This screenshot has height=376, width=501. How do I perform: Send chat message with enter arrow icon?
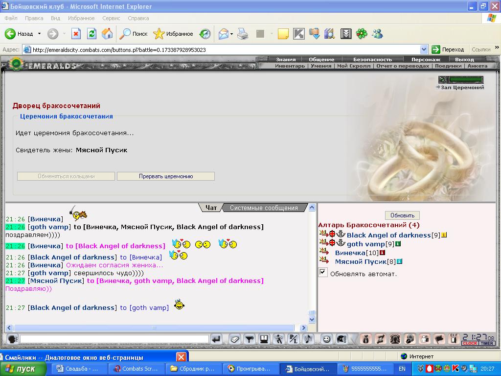[217, 339]
